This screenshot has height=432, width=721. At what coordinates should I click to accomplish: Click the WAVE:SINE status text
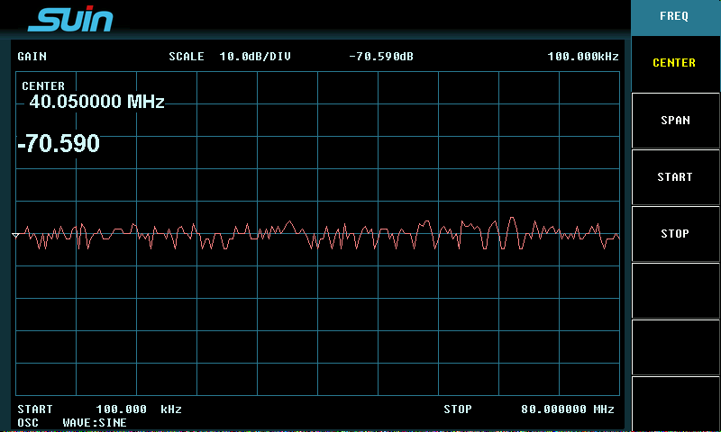[95, 422]
